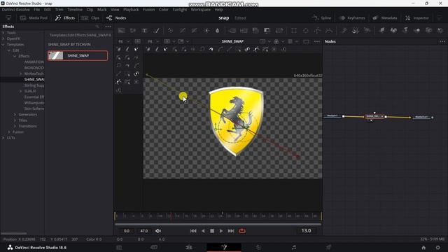Collapse the Templates category
448x252 pixels.
(3, 45)
